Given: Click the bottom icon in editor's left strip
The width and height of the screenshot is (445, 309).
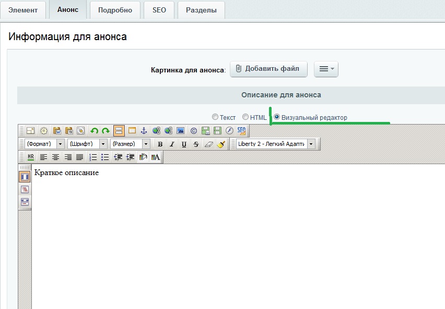Looking at the screenshot, I should tap(25, 202).
